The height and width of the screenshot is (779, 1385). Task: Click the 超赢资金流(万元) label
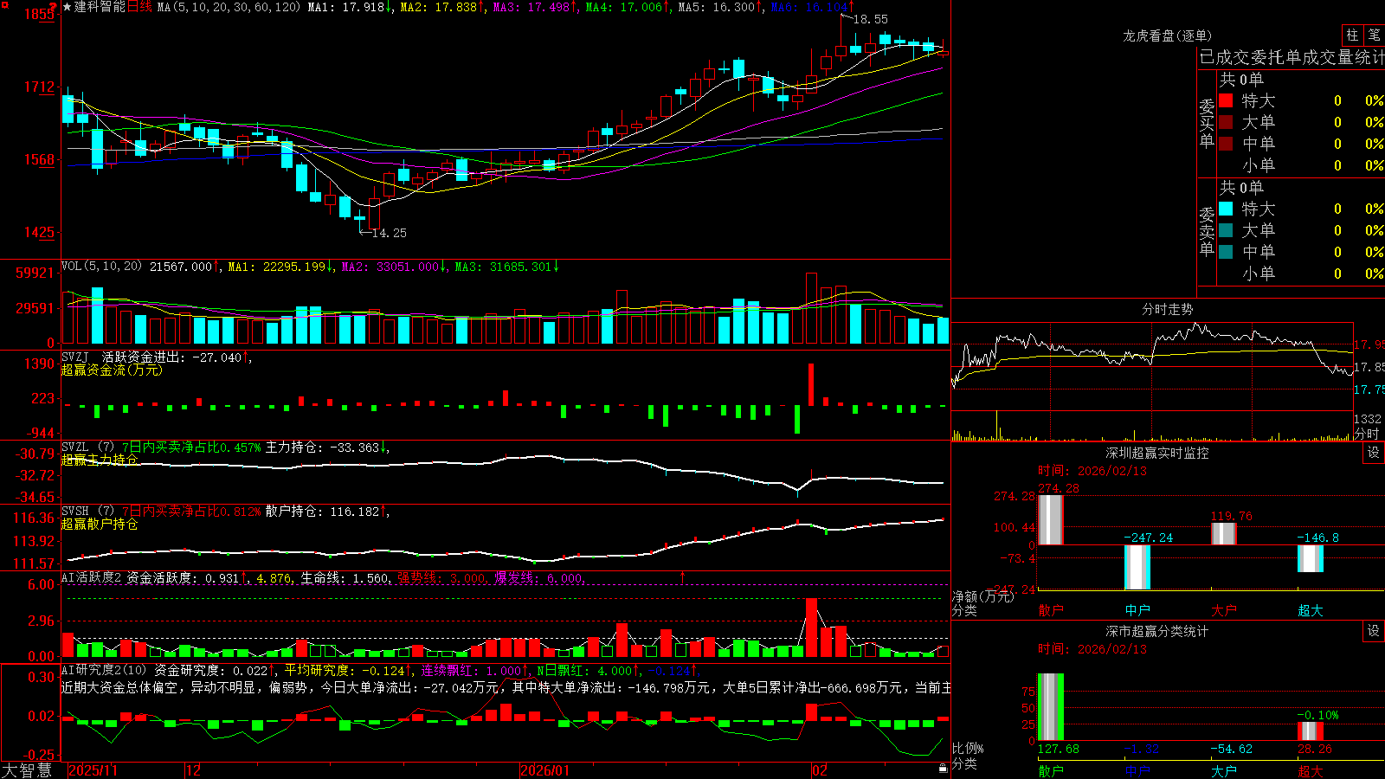[x=112, y=370]
